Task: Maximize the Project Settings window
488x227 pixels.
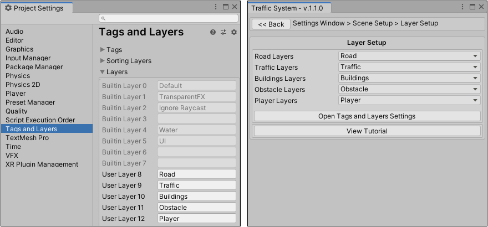Action: click(x=226, y=7)
